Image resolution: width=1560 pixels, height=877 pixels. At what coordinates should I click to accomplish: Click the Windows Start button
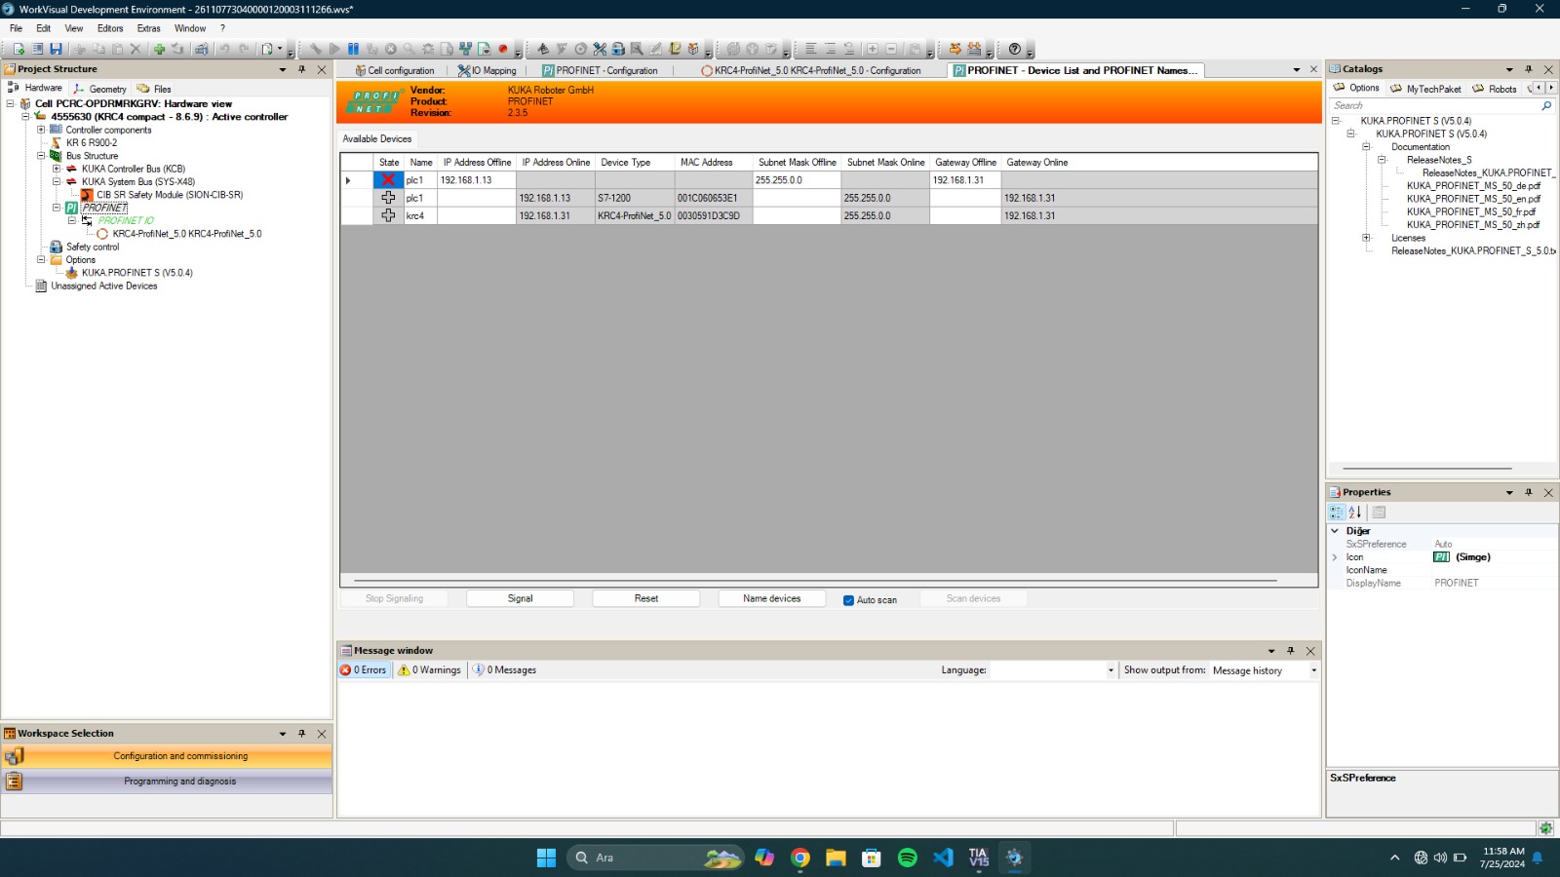pos(546,858)
